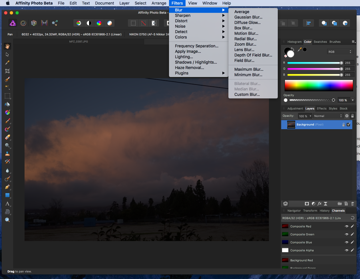Viewport: 360px width, 279px height.
Task: Delete layer using the trash icon
Action: (x=353, y=204)
